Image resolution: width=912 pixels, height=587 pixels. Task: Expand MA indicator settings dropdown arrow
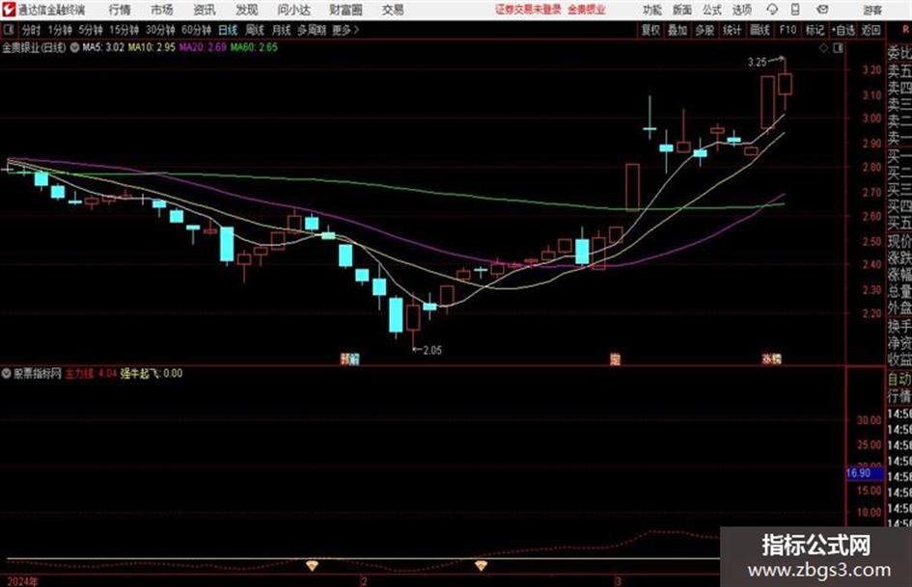pos(74,47)
